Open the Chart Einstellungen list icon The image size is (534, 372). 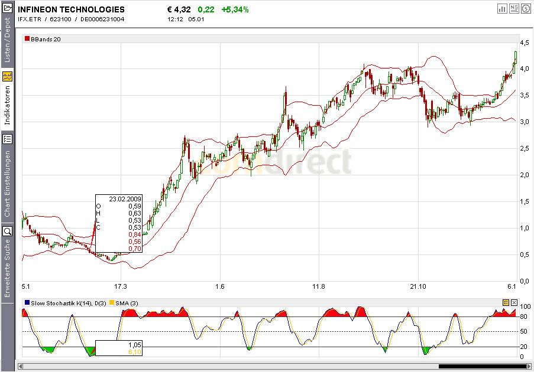8,140
